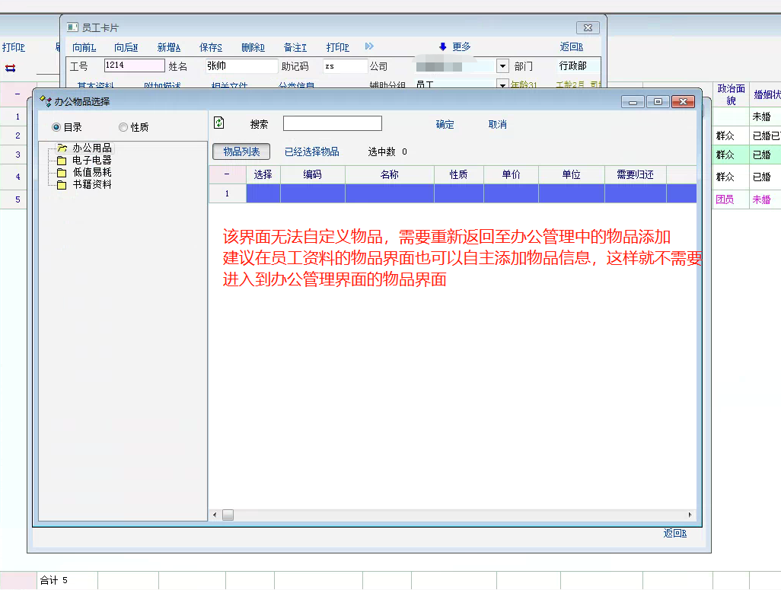The height and width of the screenshot is (590, 781).
Task: Click 取消 to cancel selection
Action: [497, 124]
